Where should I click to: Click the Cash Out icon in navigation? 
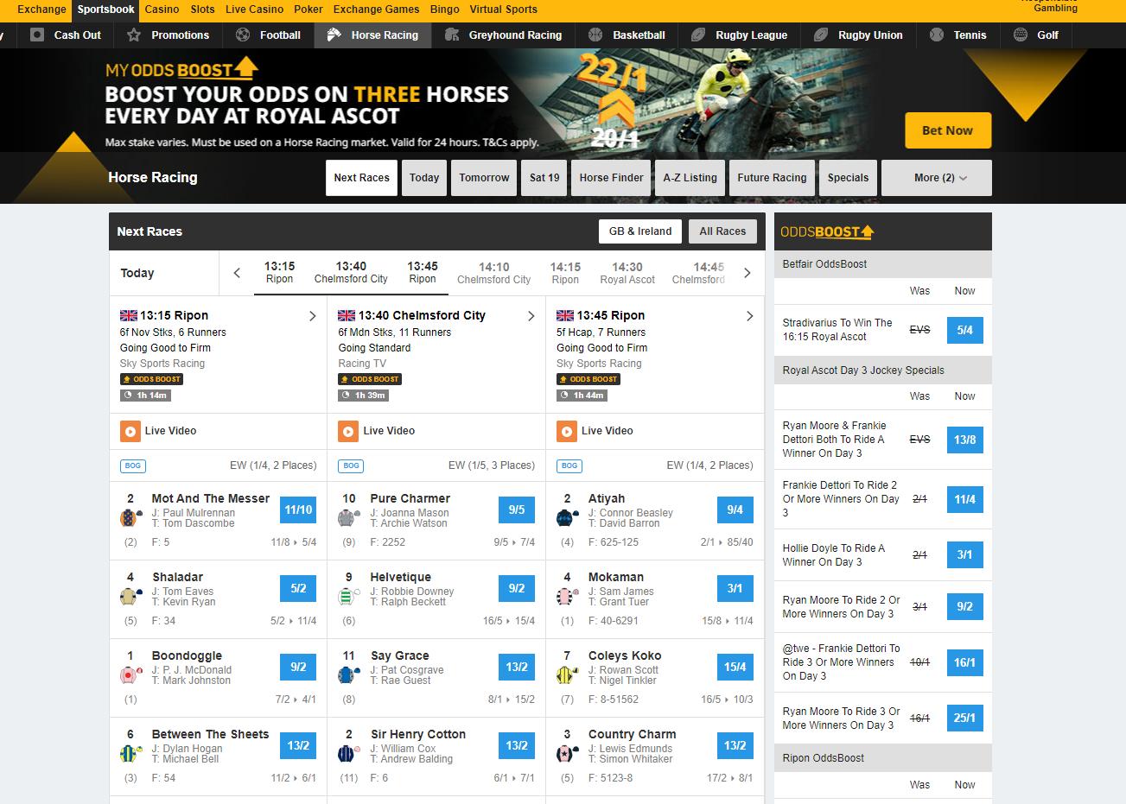coord(37,35)
